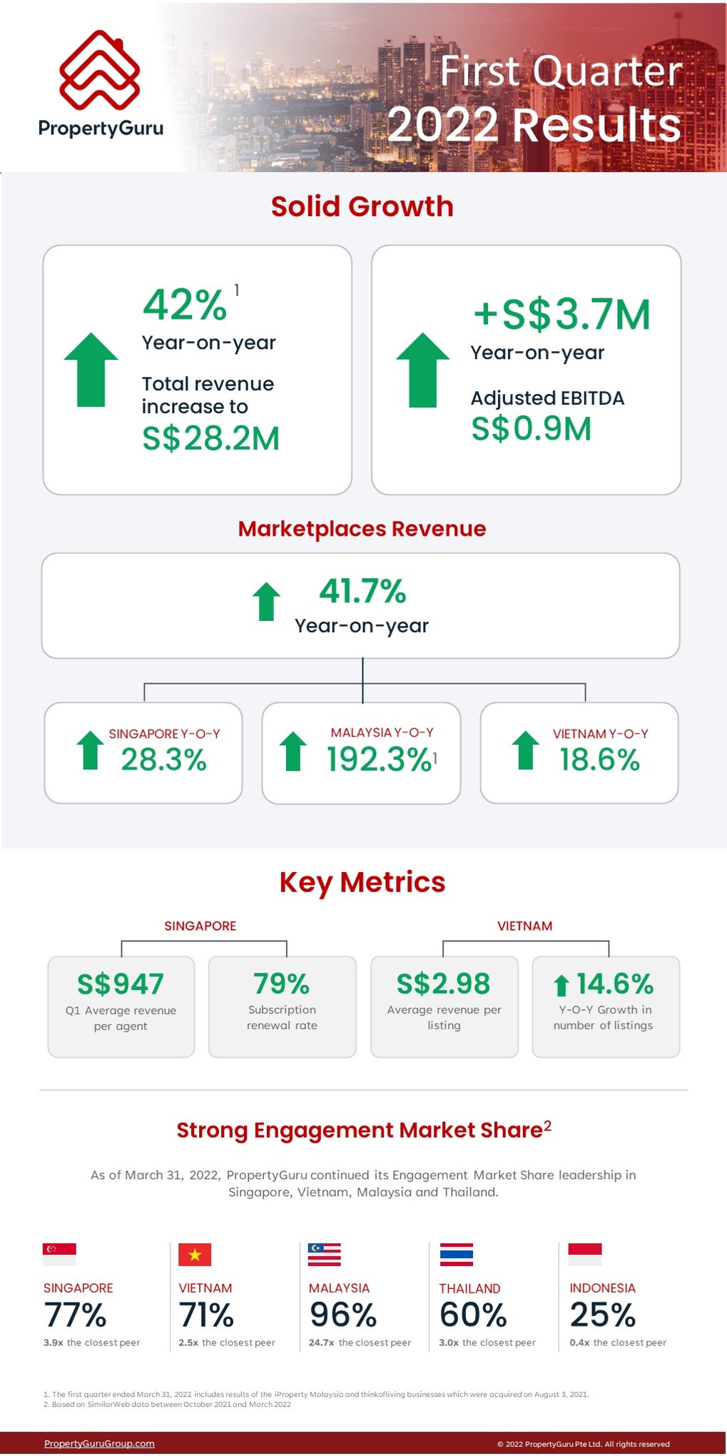The width and height of the screenshot is (727, 1456).
Task: Click the 'Solid Growth' heading
Action: click(x=362, y=206)
